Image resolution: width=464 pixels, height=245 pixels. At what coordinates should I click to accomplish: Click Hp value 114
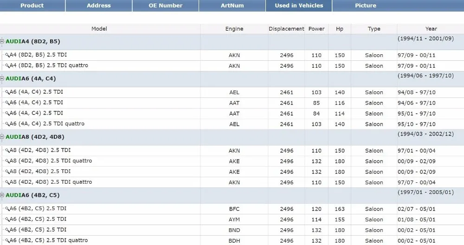point(340,114)
